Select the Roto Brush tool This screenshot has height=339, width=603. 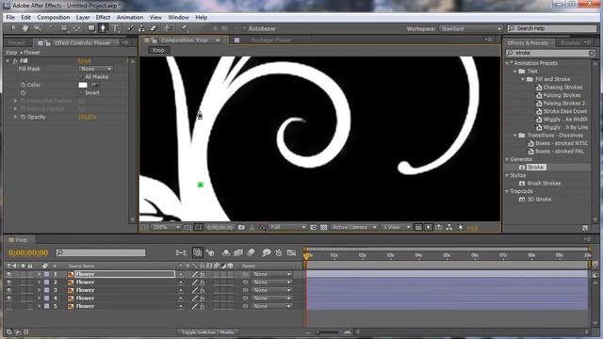[169, 28]
